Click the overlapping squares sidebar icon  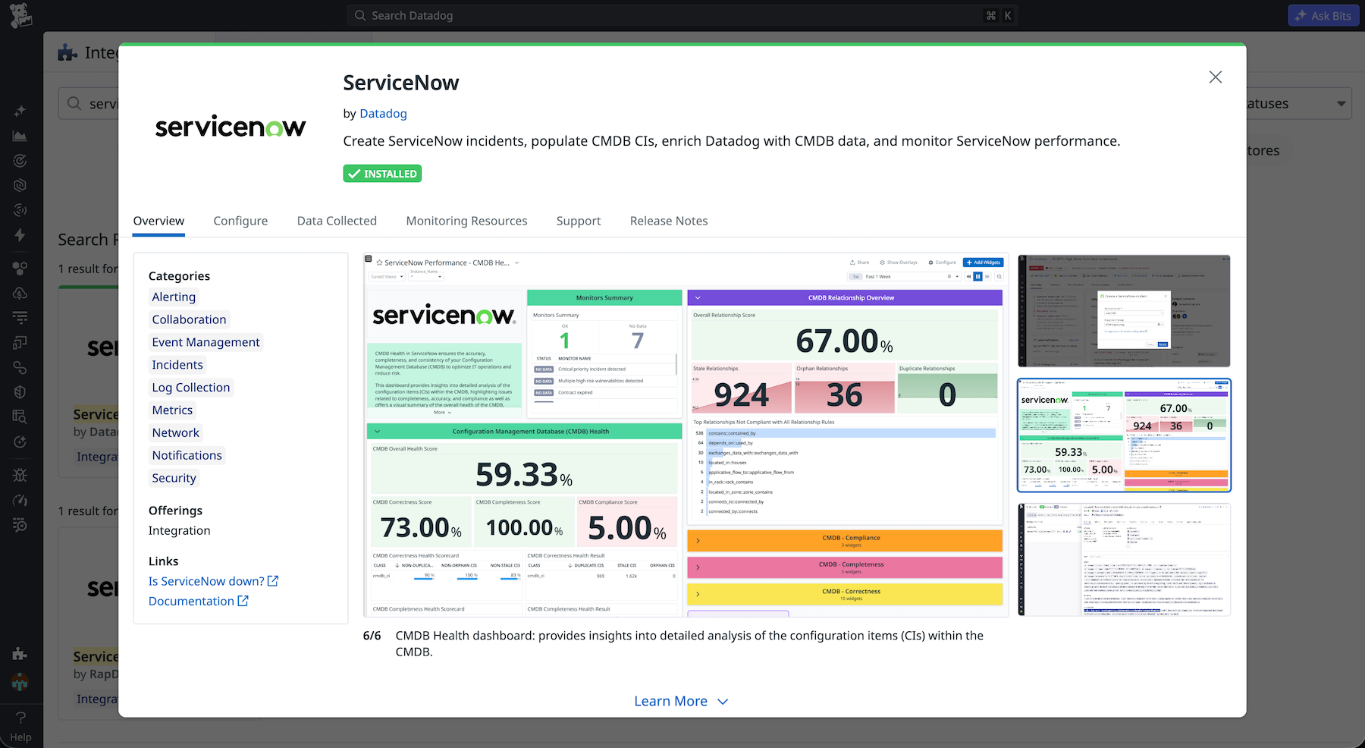(x=20, y=342)
